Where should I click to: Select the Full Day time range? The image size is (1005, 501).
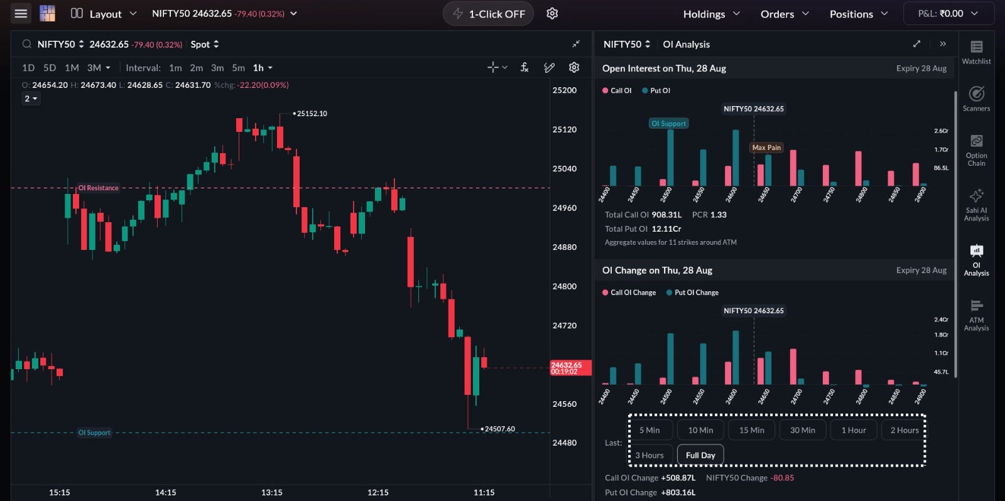coord(700,455)
